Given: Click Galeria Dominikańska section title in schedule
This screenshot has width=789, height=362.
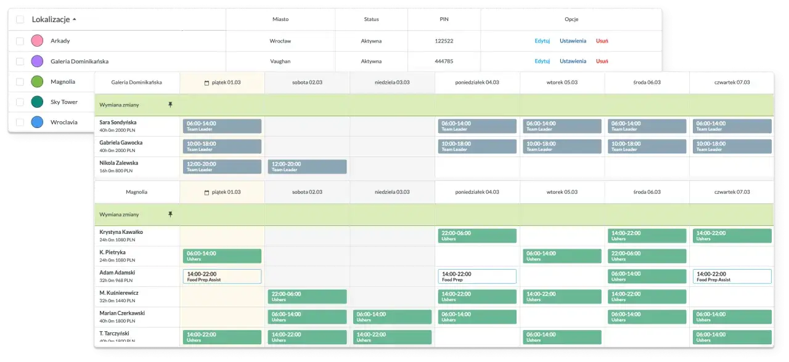Looking at the screenshot, I should pos(137,82).
